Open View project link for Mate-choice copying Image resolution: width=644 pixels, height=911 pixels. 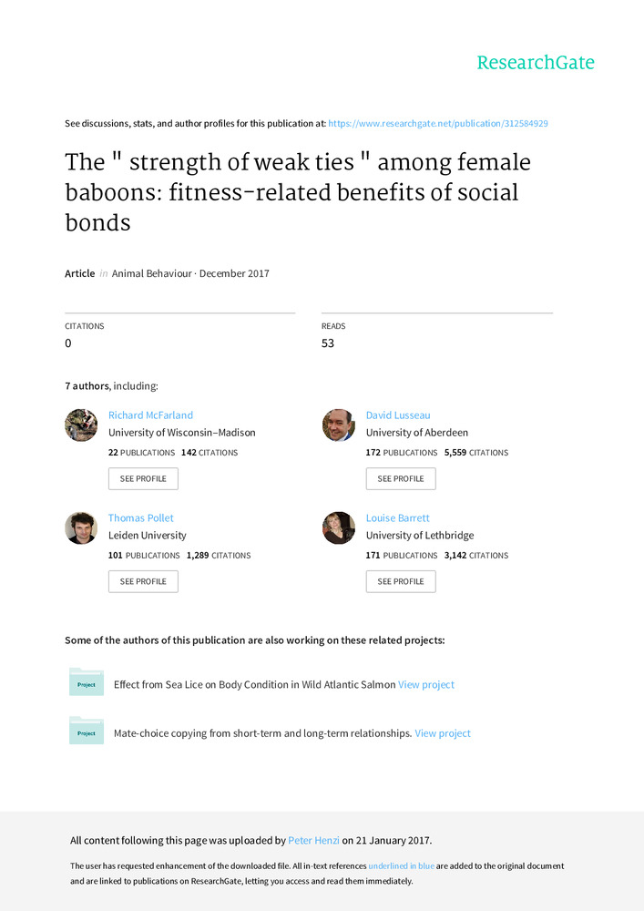point(443,733)
